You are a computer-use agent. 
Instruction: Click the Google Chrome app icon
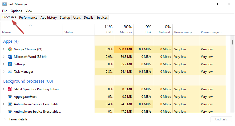(10, 49)
